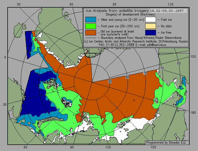Click the 120 longitude label along bottom edge
Image resolution: width=198 pixels, height=151 pixels.
[x=108, y=147]
